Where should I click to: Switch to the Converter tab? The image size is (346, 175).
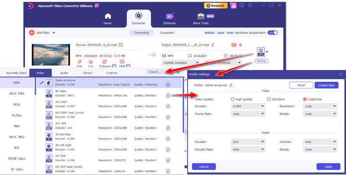[x=138, y=19]
